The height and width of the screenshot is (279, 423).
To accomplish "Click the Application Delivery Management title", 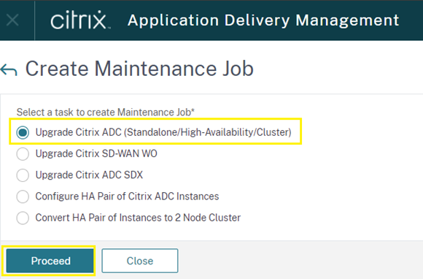I will (x=263, y=20).
